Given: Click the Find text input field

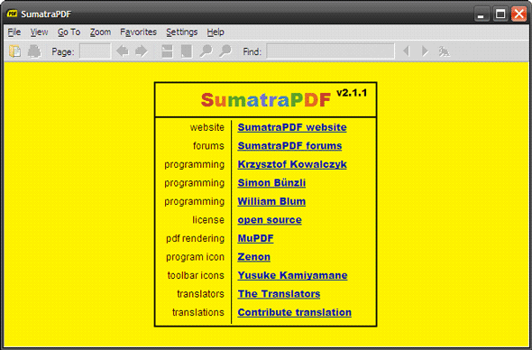Looking at the screenshot, I should tap(330, 51).
